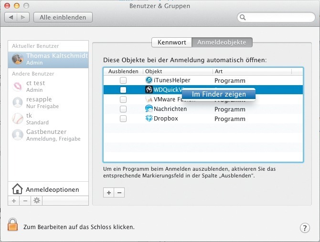Screen dimensions: 320x242
Task: Click the Dropbox item name
Action: (x=166, y=119)
